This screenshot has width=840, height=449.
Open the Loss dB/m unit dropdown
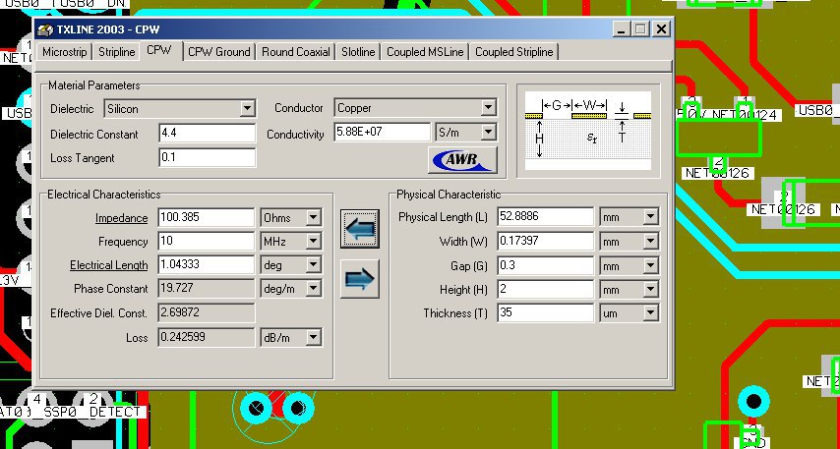coord(314,338)
